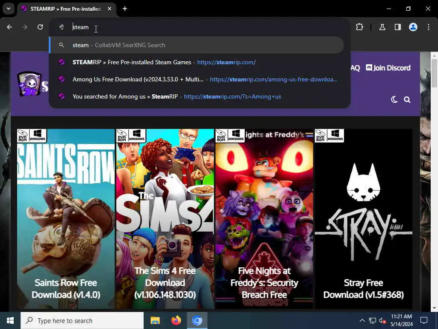
Task: Click DVD ROM badge on Saints Row
Action: [x=23, y=136]
